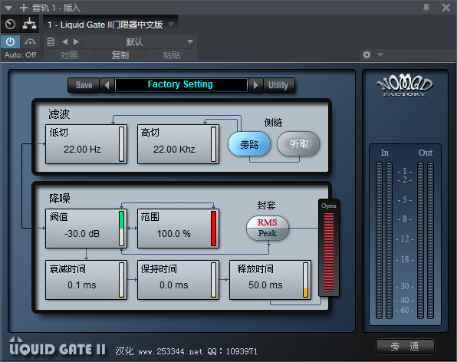Go to next host preset arrow
The image size is (457, 362).
tap(76, 42)
